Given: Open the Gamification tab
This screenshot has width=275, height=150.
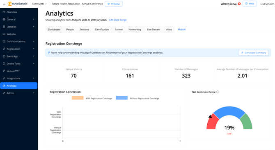Looking at the screenshot, I should tap(102, 30).
